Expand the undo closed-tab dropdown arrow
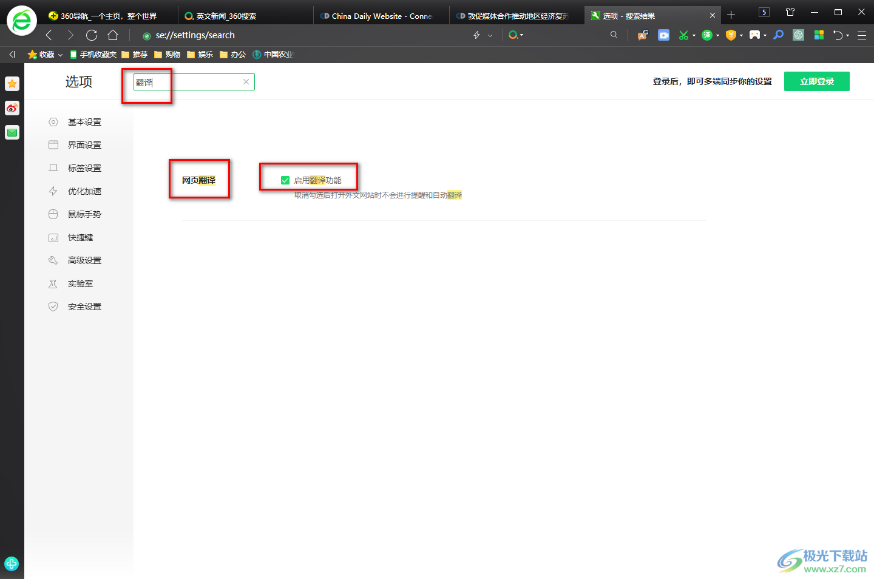This screenshot has width=874, height=579. click(848, 35)
